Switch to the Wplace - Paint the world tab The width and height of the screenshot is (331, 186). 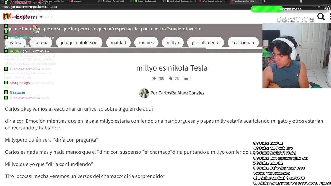pos(117,1)
